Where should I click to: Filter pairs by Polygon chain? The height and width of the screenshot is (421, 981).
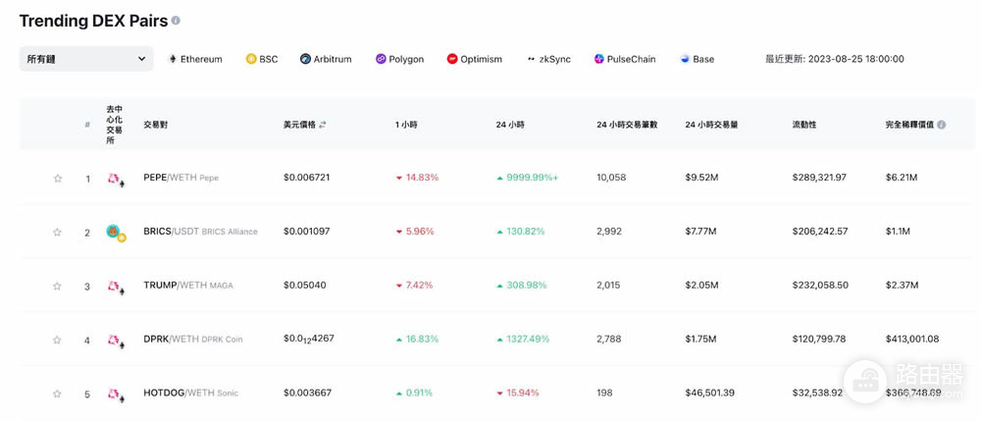[x=399, y=60]
